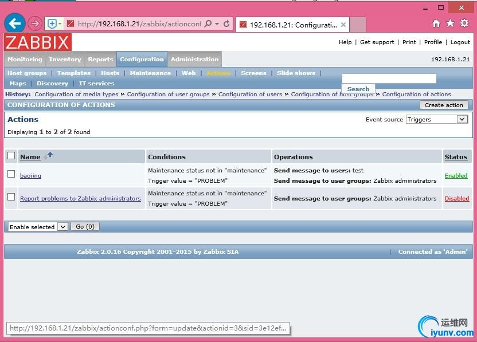Toggle the Disabled status link
477x342 pixels.
(x=457, y=198)
